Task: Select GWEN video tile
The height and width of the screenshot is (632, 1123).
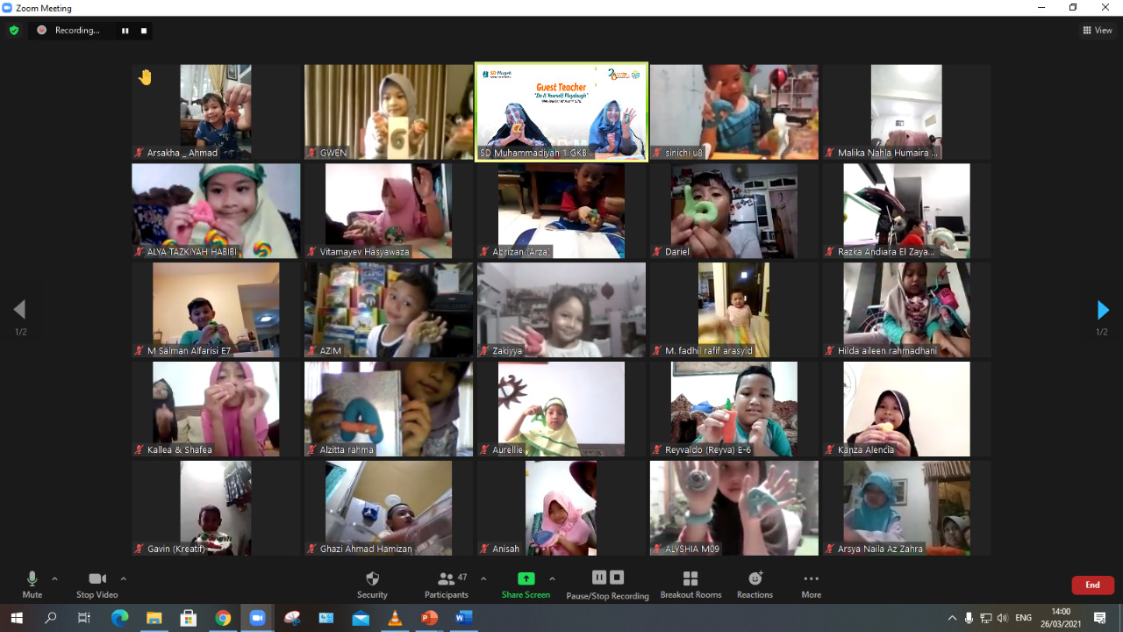Action: click(x=389, y=111)
